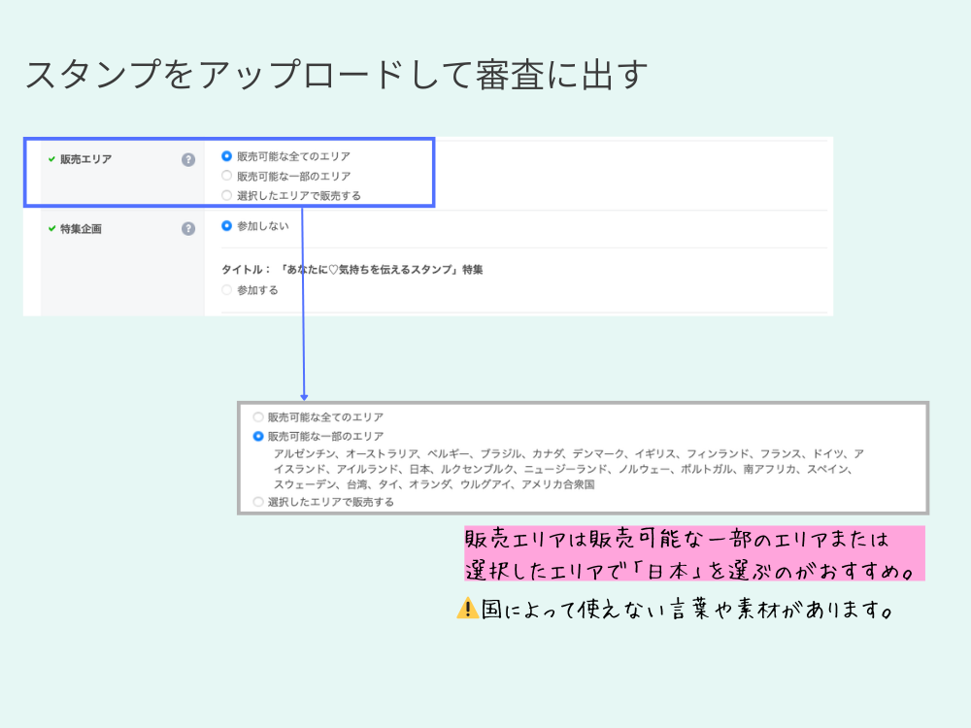Select the 参加しない radio button
Image resolution: width=971 pixels, height=728 pixels.
pyautogui.click(x=227, y=226)
